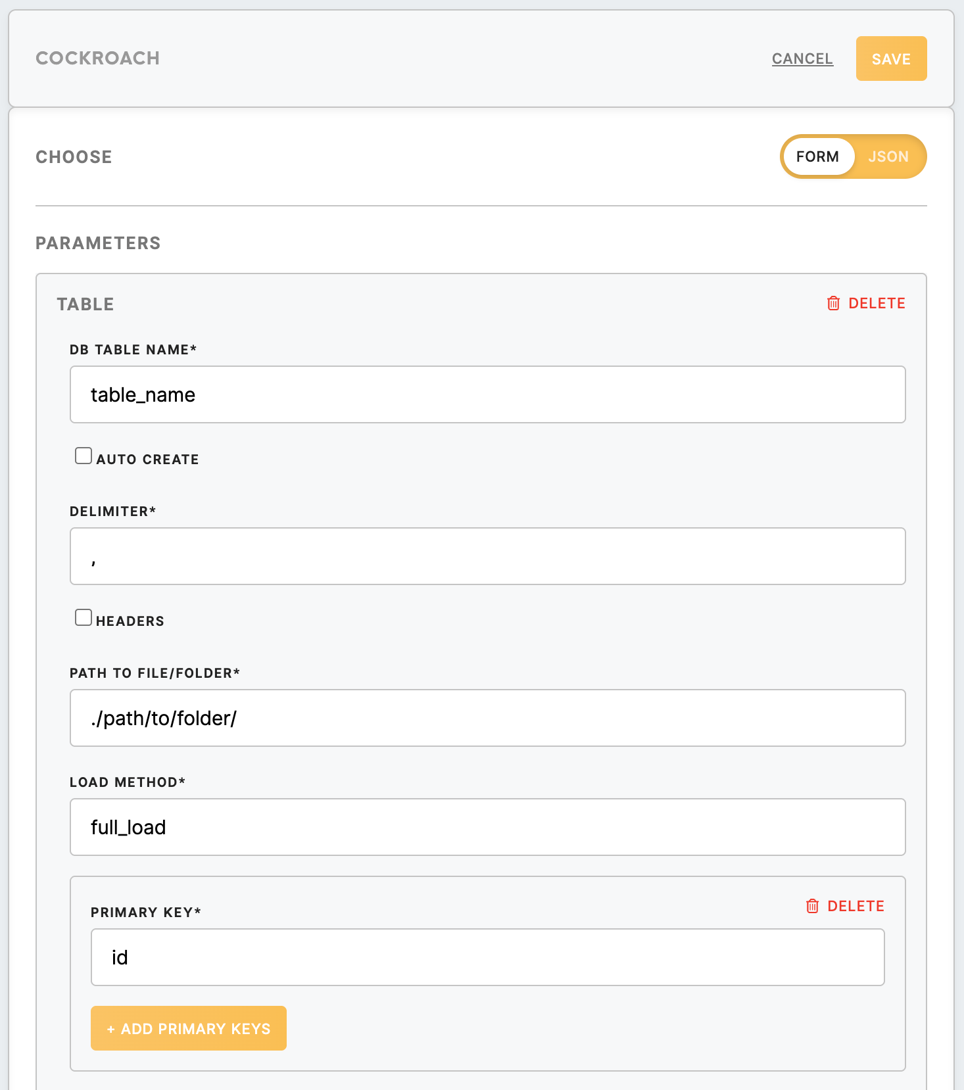Remove primary key via Delete text

tap(856, 906)
